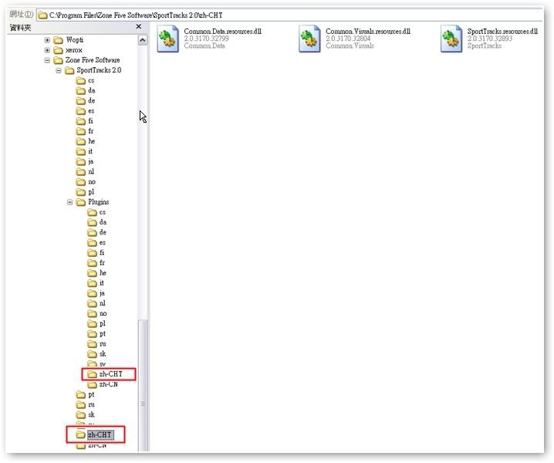Open the ja subfolder inside Plugins
Image resolution: width=554 pixels, height=463 pixels.
pyautogui.click(x=96, y=293)
